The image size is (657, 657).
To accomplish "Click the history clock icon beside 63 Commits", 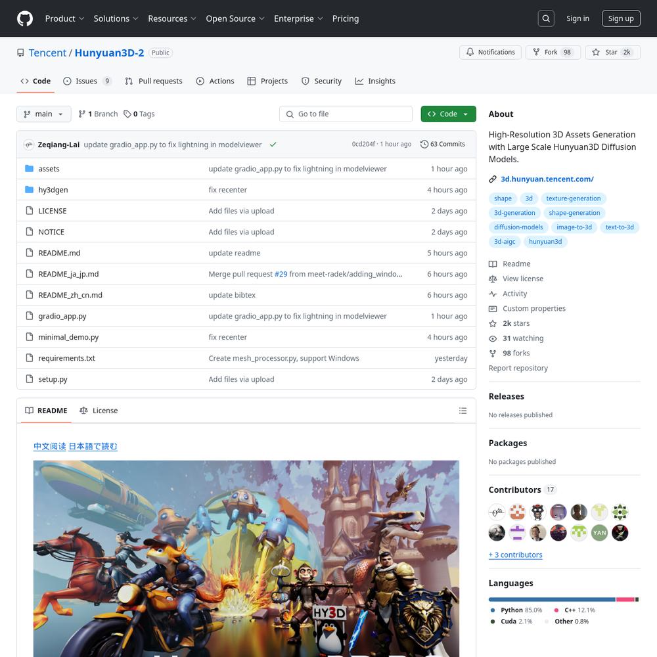I will [424, 144].
